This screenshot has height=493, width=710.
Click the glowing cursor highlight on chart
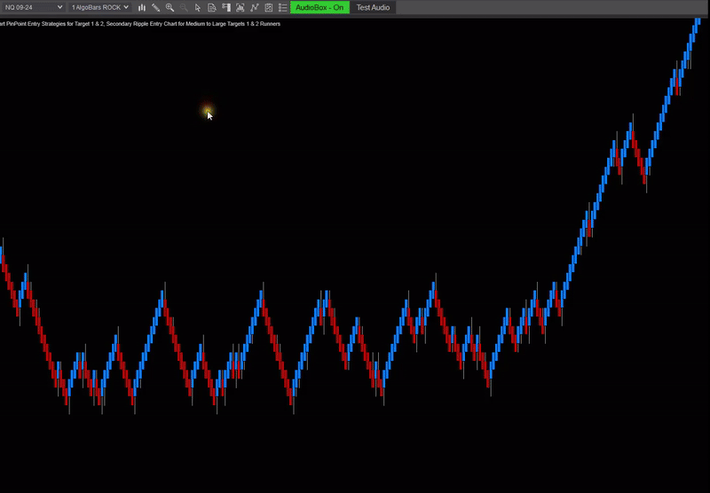tap(208, 111)
